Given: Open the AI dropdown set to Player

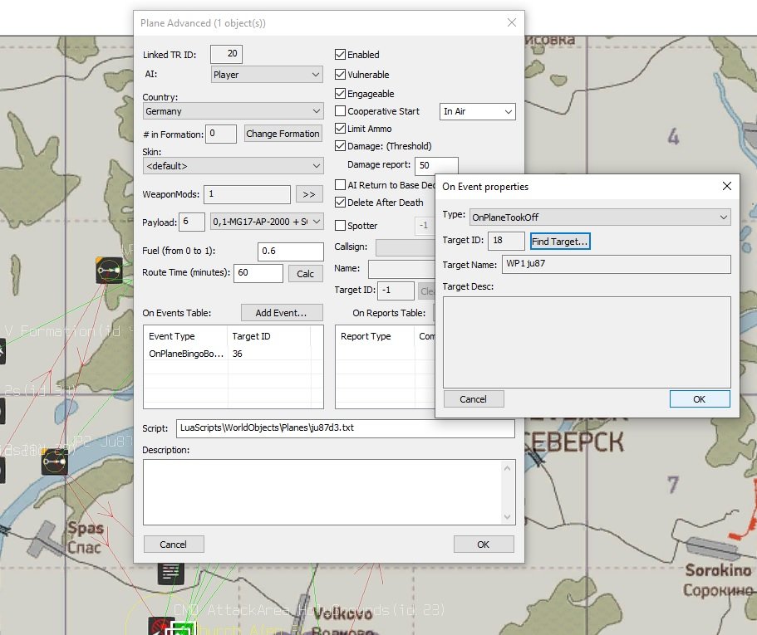Looking at the screenshot, I should point(267,75).
